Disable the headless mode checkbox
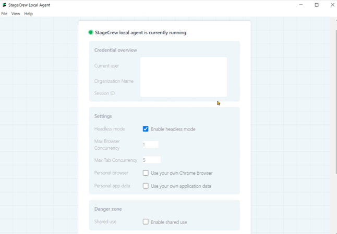Screen dimensions: 337x234 146,129
